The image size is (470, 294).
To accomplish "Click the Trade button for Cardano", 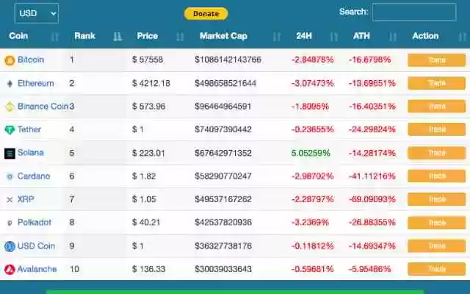I will click(x=436, y=176).
